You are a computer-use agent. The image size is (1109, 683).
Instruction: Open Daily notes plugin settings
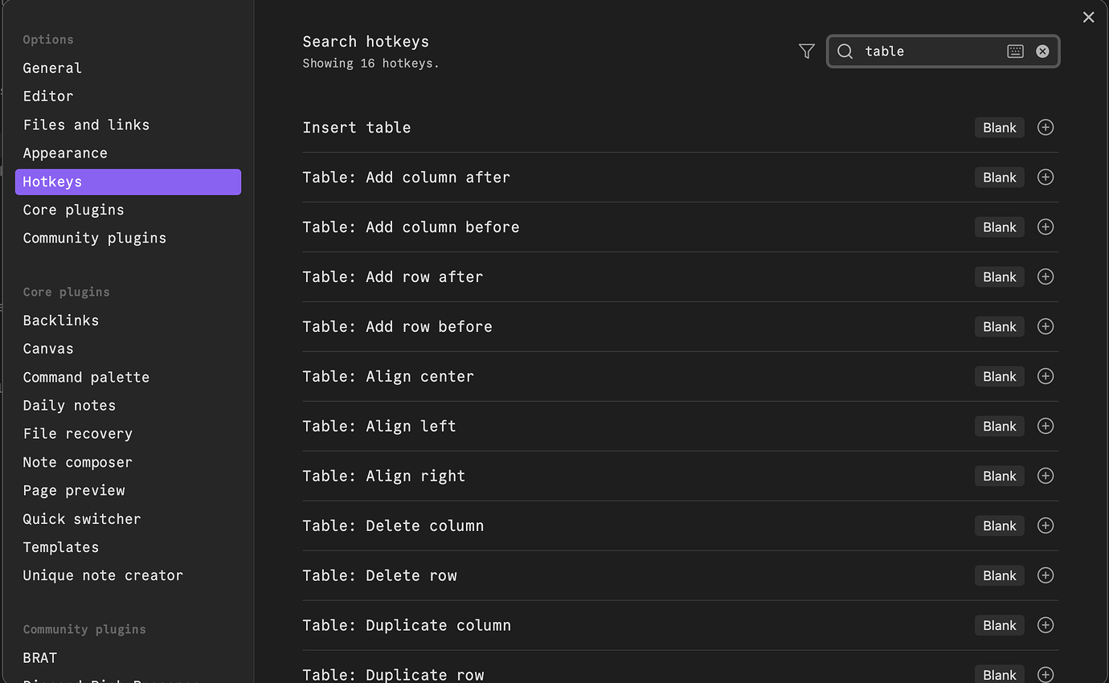[x=69, y=406]
